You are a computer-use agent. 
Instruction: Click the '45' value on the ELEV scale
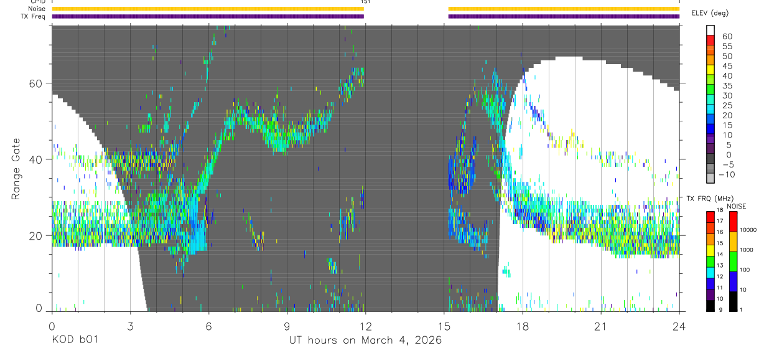(727, 66)
